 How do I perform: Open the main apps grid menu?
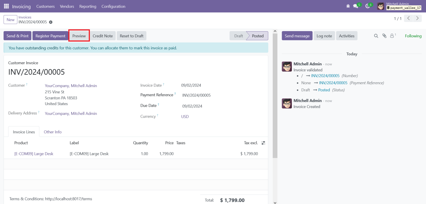tap(6, 6)
